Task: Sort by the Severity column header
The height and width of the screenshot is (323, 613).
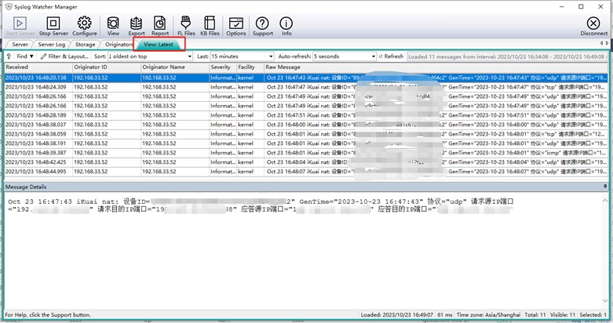Action: pyautogui.click(x=222, y=67)
